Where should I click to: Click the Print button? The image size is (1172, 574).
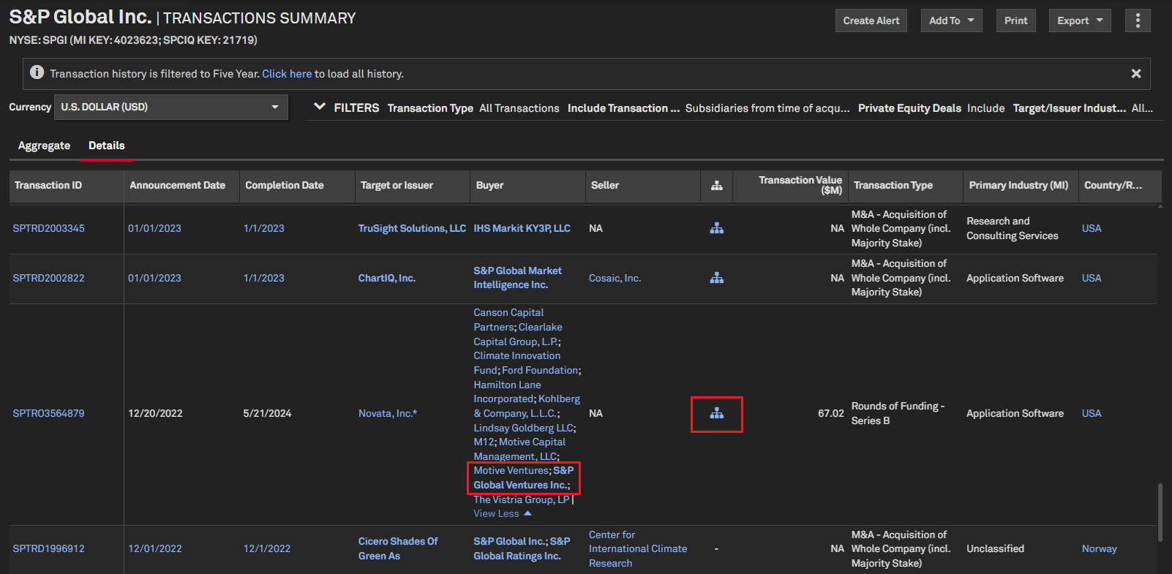1015,20
